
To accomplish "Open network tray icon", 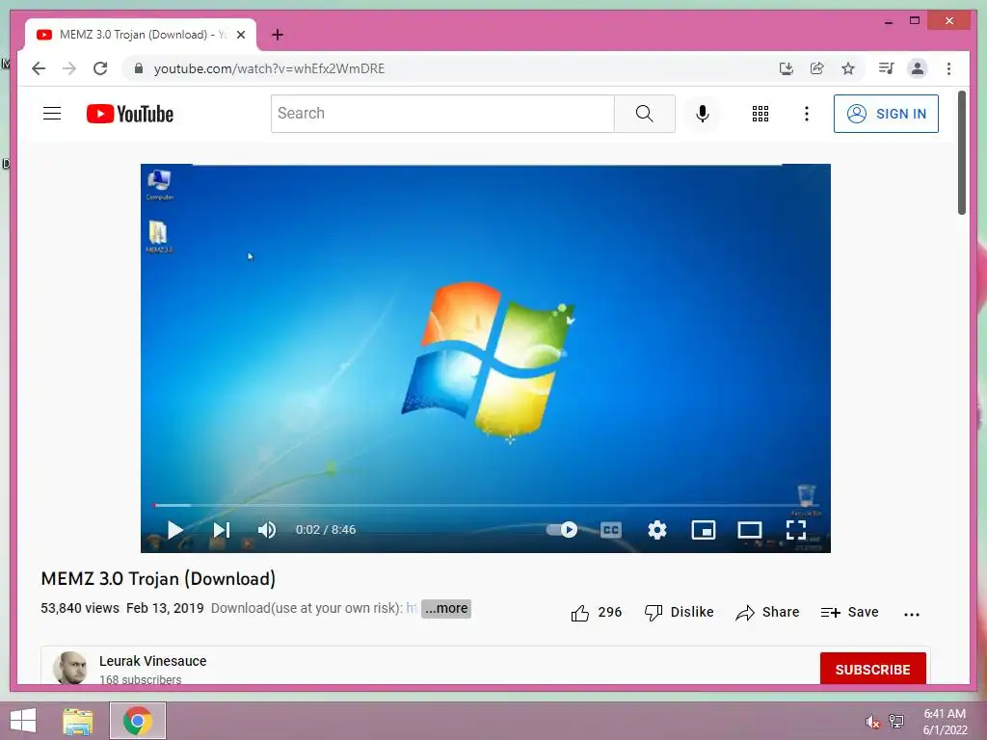I will coord(895,721).
